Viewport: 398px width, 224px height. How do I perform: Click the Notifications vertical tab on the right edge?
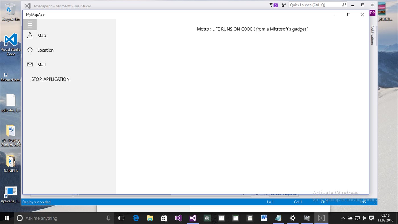[372, 36]
